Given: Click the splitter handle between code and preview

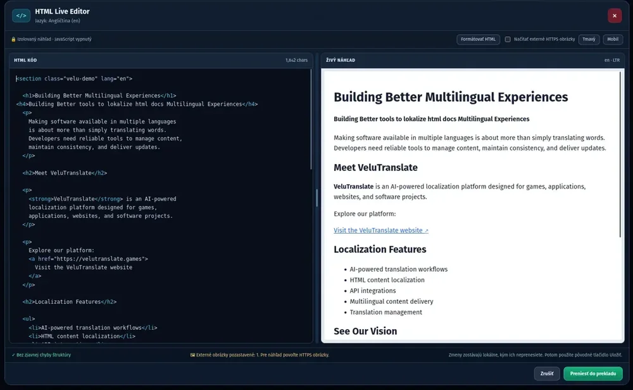Looking at the screenshot, I should coord(317,198).
